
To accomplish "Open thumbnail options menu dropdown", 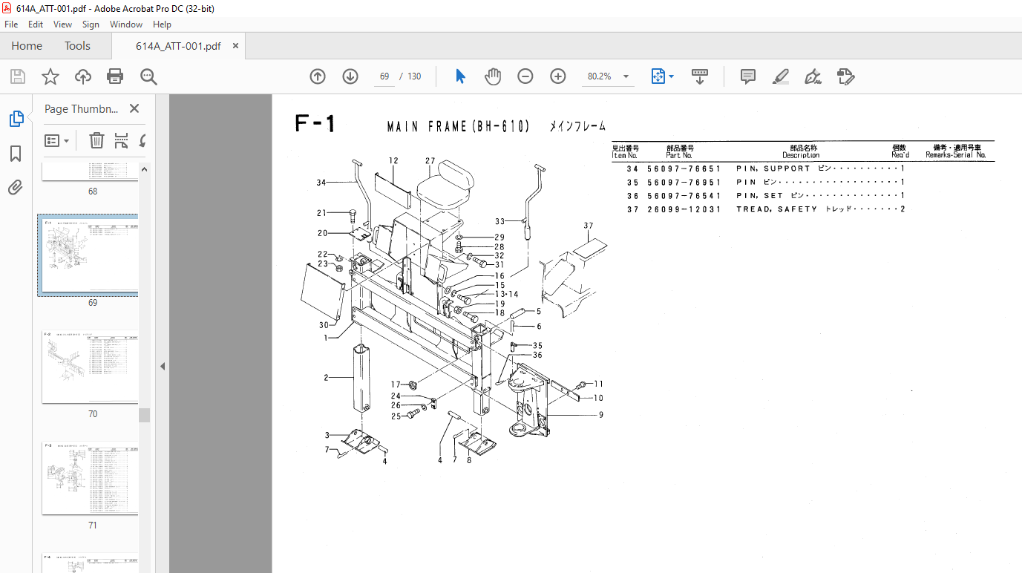I will click(x=57, y=140).
